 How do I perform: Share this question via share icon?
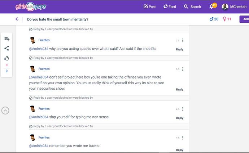coord(6,48)
